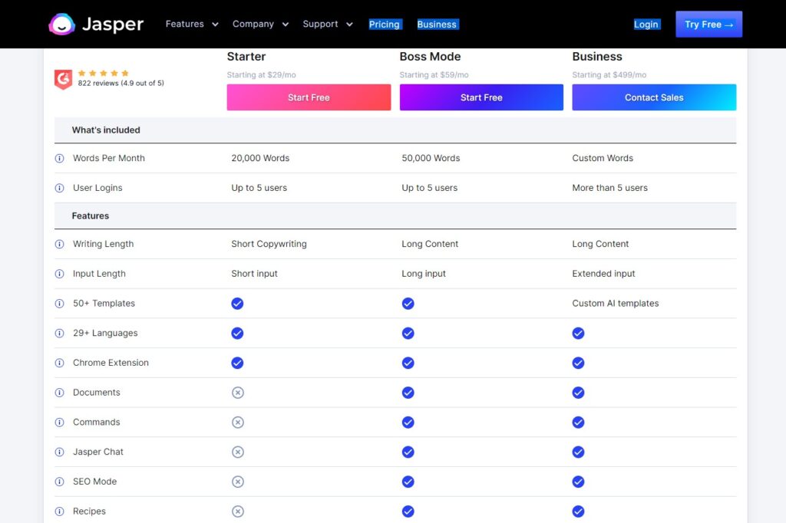Open the Login link
The width and height of the screenshot is (786, 523).
pos(646,24)
